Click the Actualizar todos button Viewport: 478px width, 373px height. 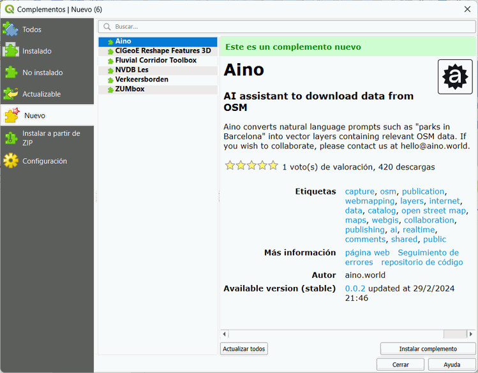244,349
